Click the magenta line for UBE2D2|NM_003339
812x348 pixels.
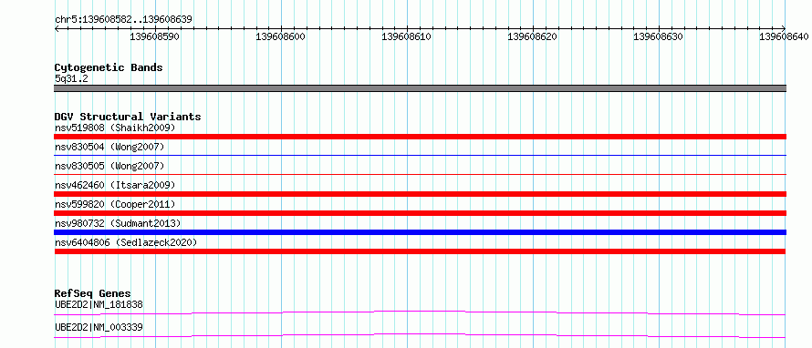(x=420, y=336)
